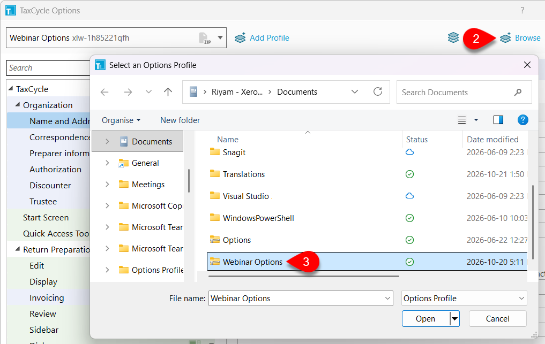The image size is (545, 344).
Task: Open the File name dropdown arrow
Action: 387,298
